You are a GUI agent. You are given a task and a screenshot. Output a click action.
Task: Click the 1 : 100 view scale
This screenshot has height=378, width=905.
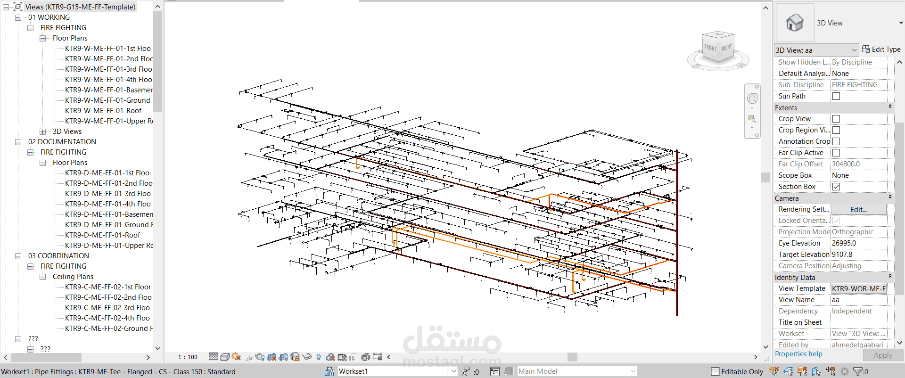tap(188, 357)
